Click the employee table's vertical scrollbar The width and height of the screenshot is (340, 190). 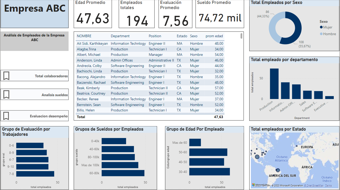(x=242, y=36)
